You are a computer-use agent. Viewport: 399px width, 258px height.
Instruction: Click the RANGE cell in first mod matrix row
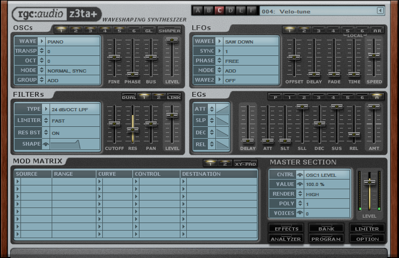click(x=74, y=181)
